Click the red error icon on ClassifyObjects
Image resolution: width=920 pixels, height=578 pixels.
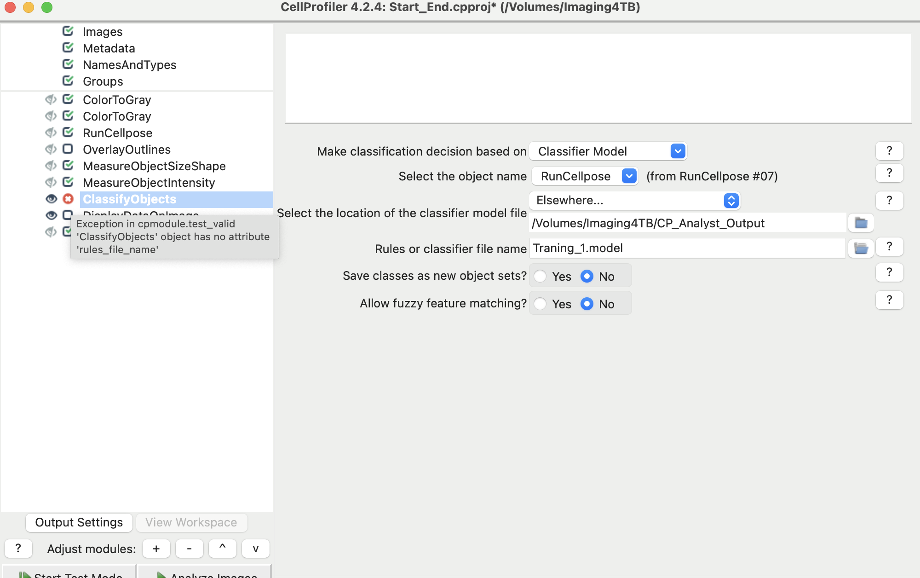(67, 199)
